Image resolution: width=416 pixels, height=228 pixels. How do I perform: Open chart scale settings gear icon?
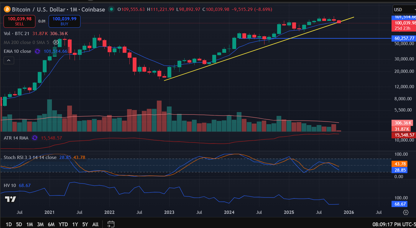(x=406, y=212)
